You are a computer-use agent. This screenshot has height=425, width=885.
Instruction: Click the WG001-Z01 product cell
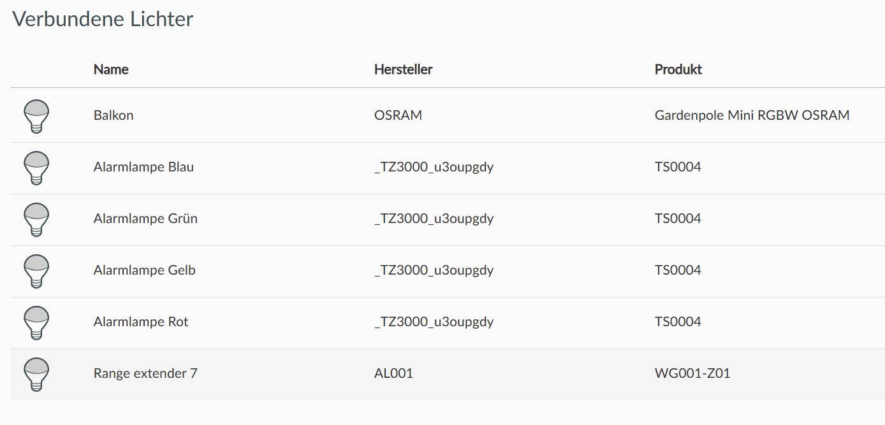click(x=692, y=373)
